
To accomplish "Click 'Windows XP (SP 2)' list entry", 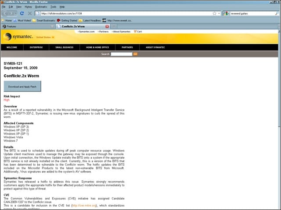I will tap(16, 130).
